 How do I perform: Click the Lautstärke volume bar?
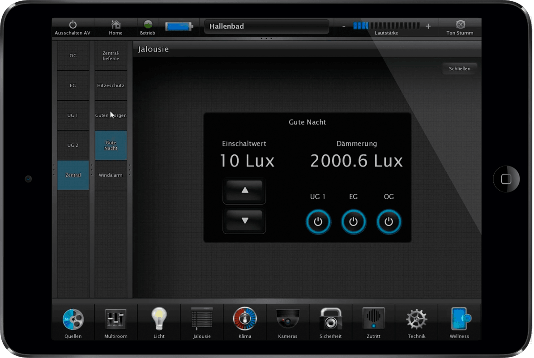point(386,26)
